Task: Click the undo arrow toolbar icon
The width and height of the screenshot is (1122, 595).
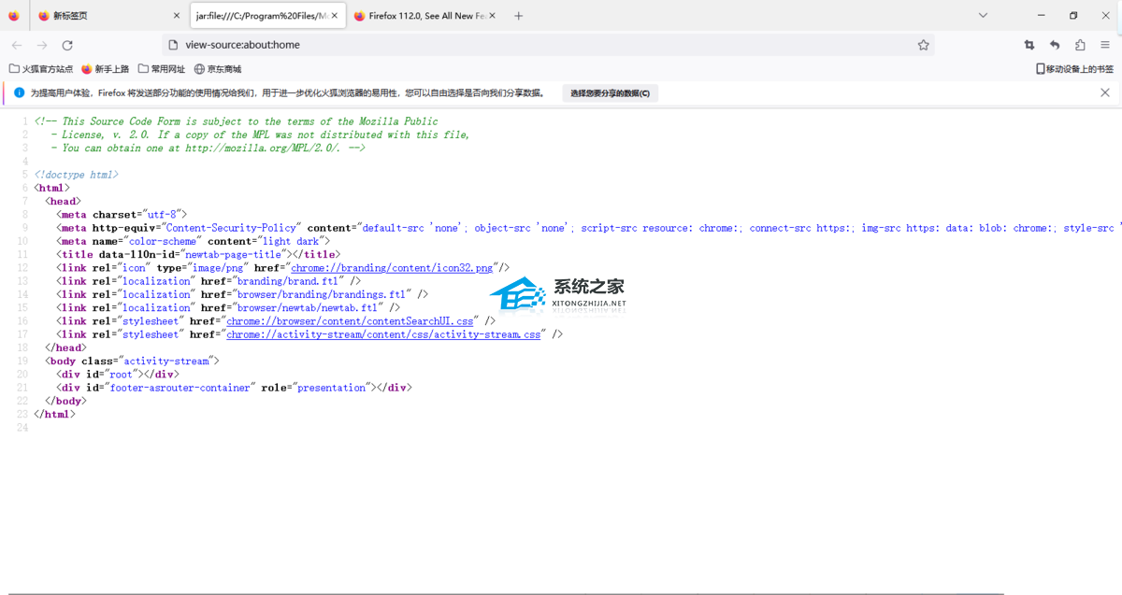Action: pyautogui.click(x=1055, y=45)
